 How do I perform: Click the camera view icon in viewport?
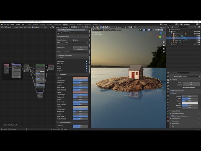[x=164, y=49]
